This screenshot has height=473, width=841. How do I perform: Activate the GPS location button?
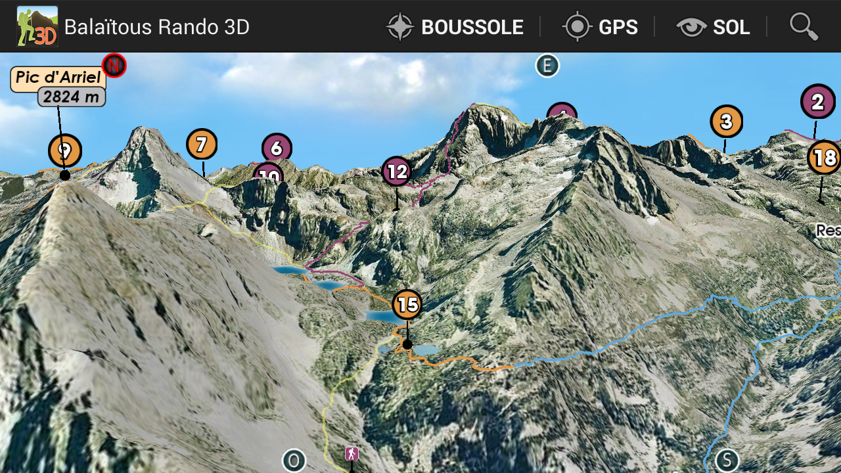coord(600,27)
